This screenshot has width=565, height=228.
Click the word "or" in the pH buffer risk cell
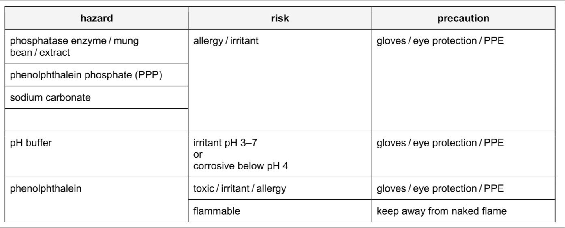click(198, 154)
